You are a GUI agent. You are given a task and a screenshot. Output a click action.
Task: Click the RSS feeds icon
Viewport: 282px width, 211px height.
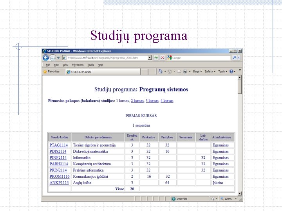coord(170,72)
